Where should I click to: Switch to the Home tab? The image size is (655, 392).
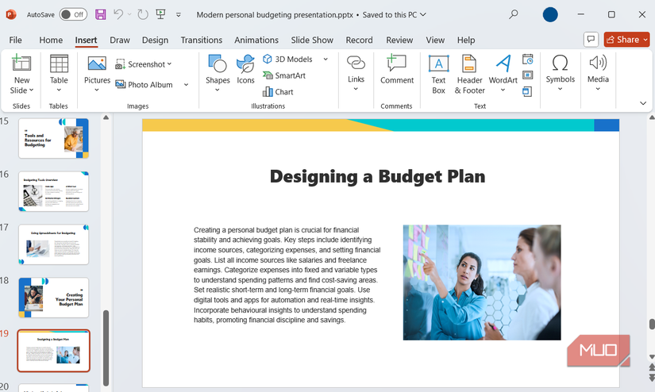51,40
